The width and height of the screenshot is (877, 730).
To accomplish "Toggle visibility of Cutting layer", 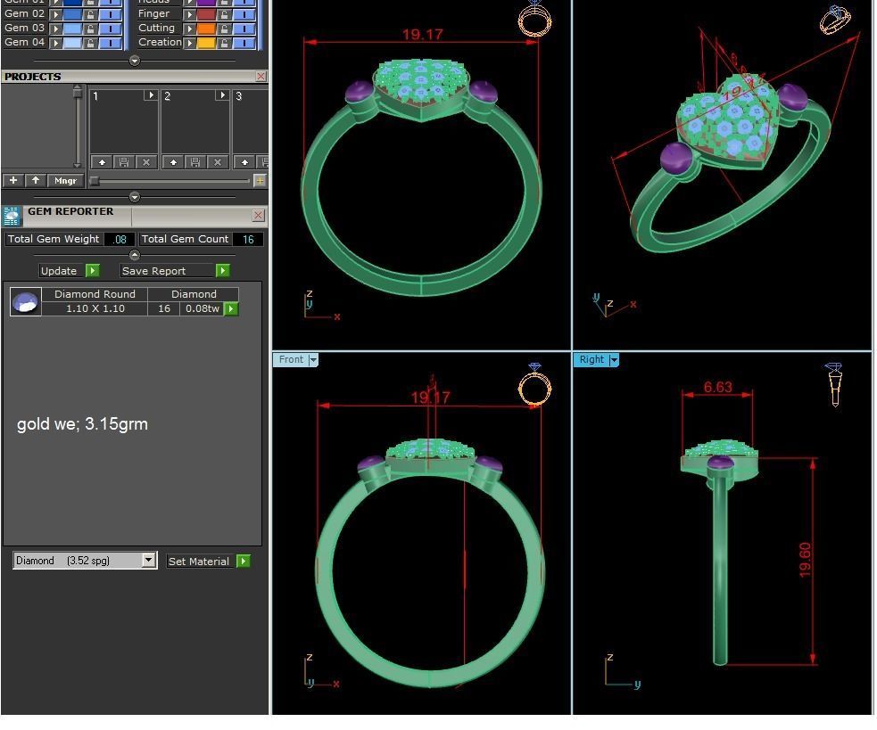I will click(x=244, y=29).
